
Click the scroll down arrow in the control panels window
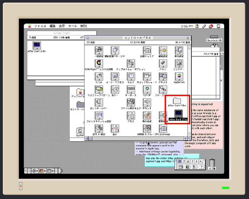point(189,135)
